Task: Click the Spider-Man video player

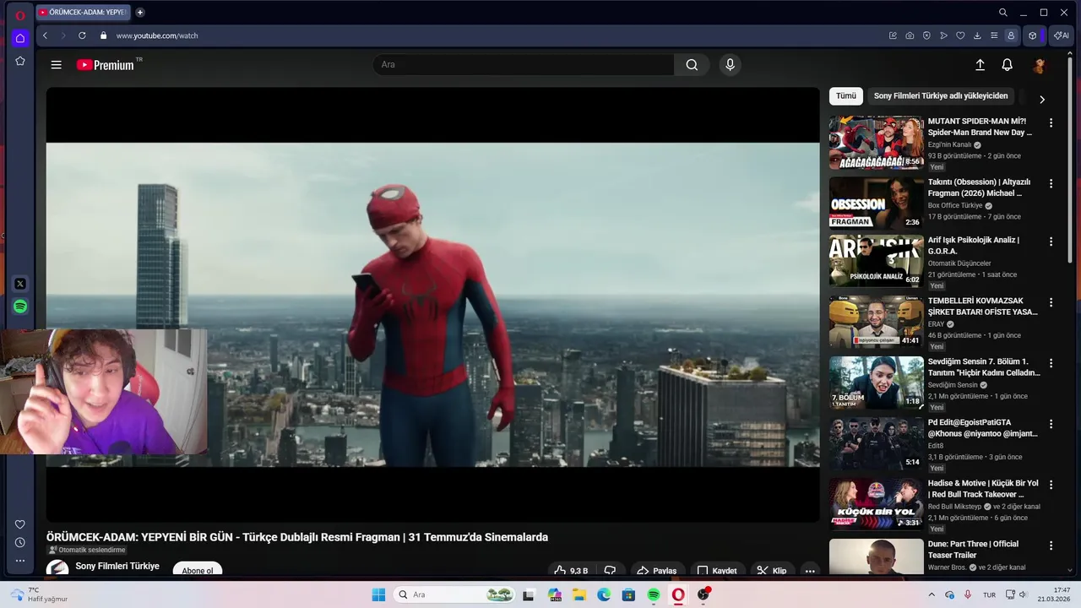Action: pos(432,305)
